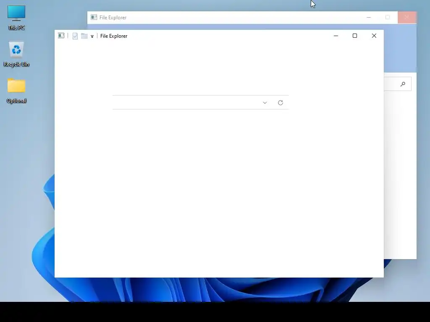
Task: Minimize the background File Explorer window
Action: tap(369, 17)
